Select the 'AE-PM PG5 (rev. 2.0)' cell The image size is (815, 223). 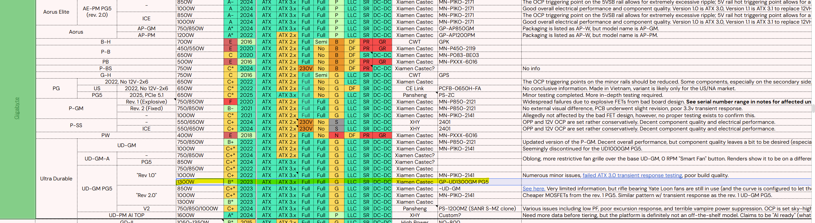click(97, 12)
